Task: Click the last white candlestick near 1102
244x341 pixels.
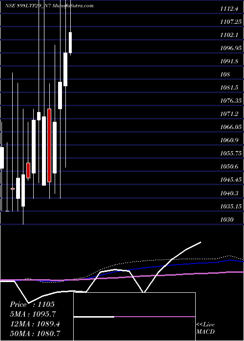Action: coord(70,43)
